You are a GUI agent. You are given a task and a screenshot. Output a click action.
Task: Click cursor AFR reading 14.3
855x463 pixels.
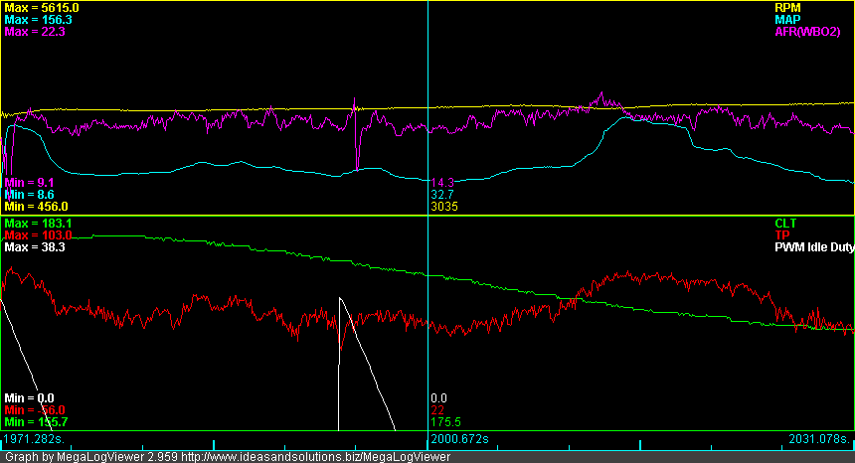[442, 183]
